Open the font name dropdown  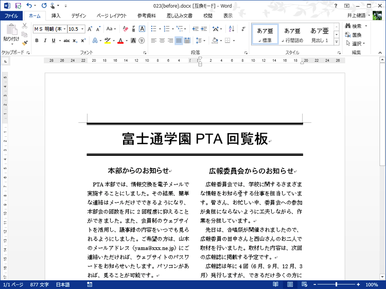[x=64, y=29]
